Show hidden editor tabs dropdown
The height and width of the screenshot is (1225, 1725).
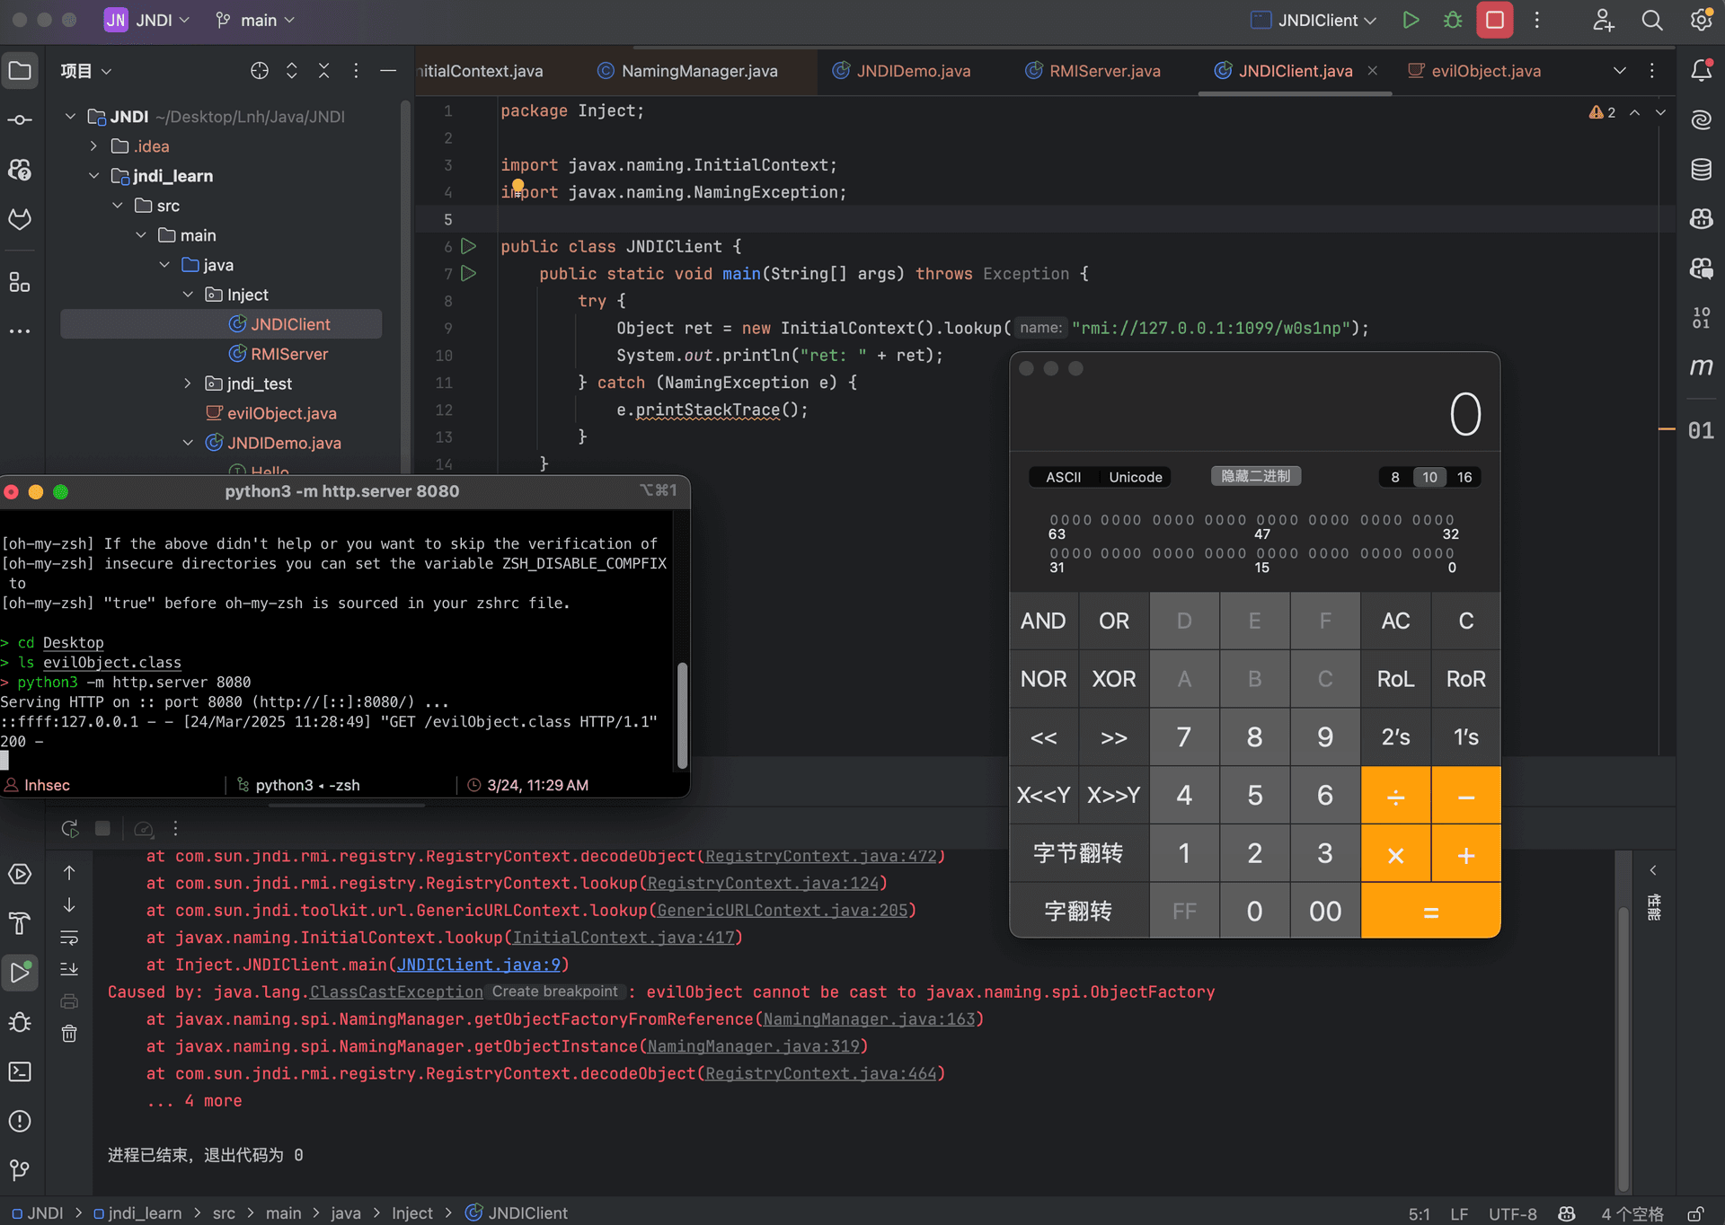(x=1619, y=71)
